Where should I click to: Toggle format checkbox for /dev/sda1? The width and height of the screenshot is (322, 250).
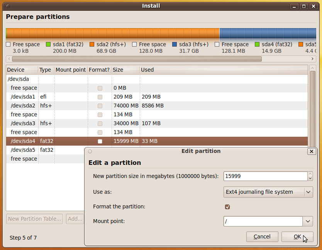point(100,97)
